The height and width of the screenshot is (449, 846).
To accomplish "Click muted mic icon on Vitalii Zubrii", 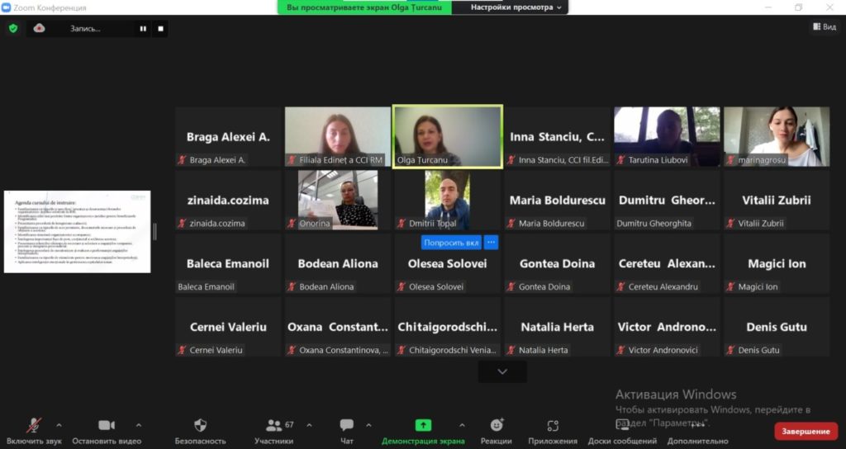I will (x=730, y=223).
